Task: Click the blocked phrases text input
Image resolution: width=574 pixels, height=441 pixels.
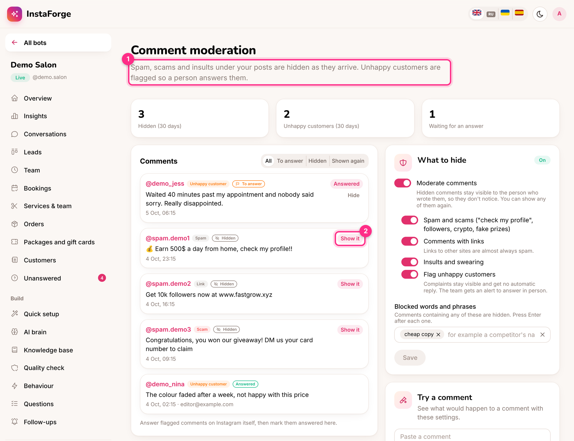Action: tap(491, 335)
